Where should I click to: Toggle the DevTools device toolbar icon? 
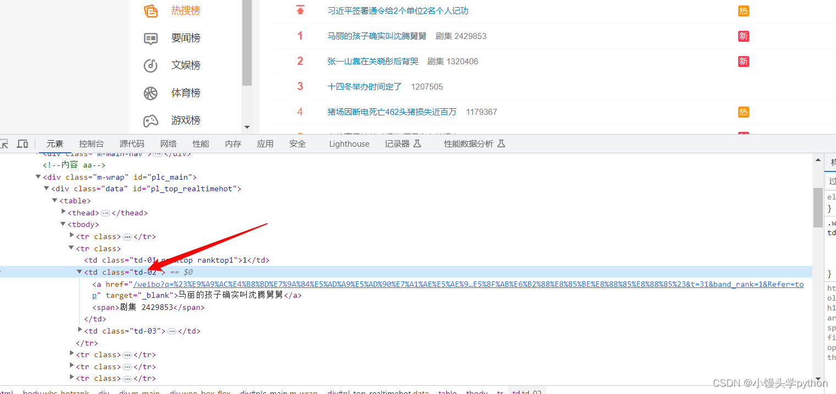23,144
